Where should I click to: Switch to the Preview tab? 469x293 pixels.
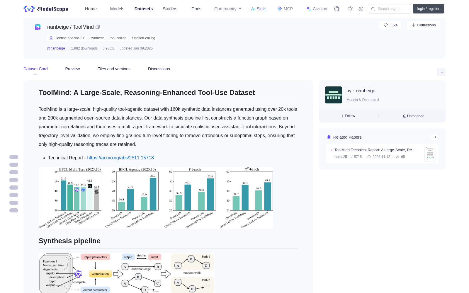pos(72,69)
